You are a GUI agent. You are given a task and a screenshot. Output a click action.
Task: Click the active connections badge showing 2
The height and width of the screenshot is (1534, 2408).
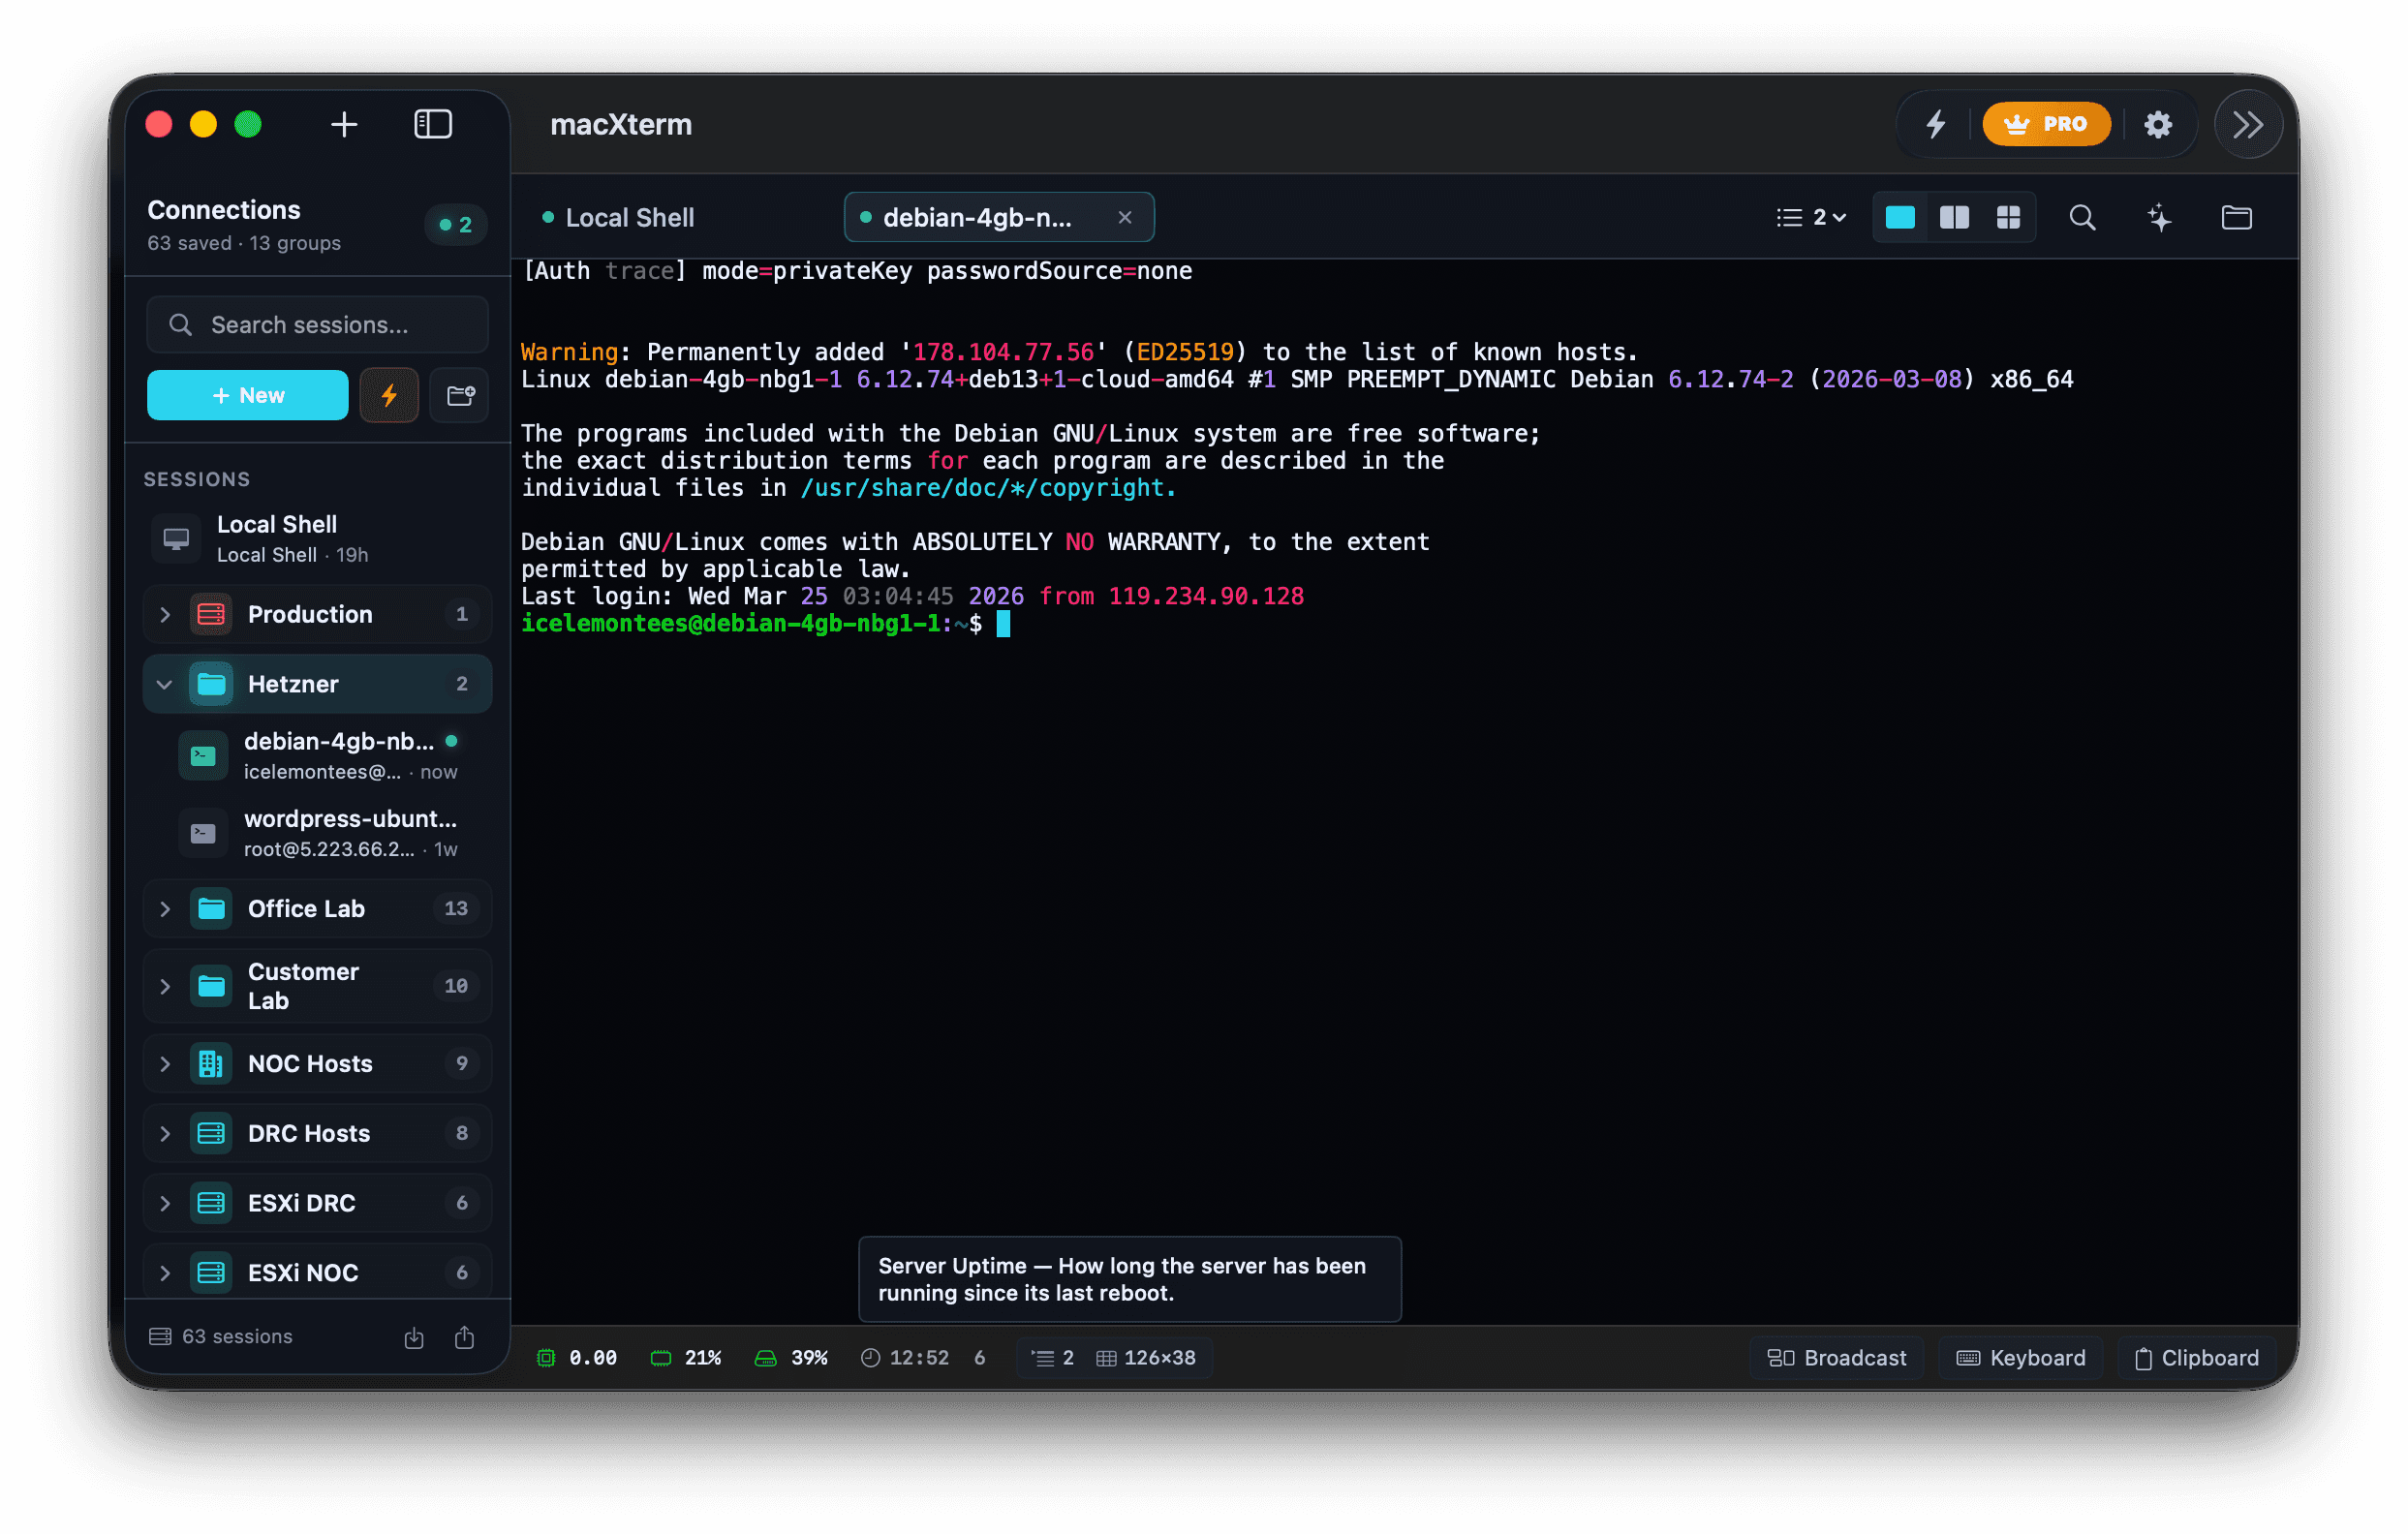(455, 224)
